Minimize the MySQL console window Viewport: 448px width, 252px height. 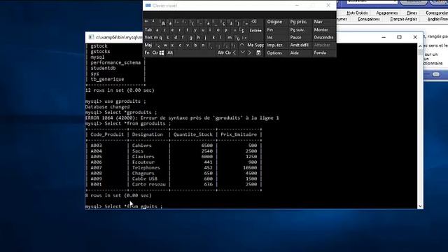(x=384, y=37)
